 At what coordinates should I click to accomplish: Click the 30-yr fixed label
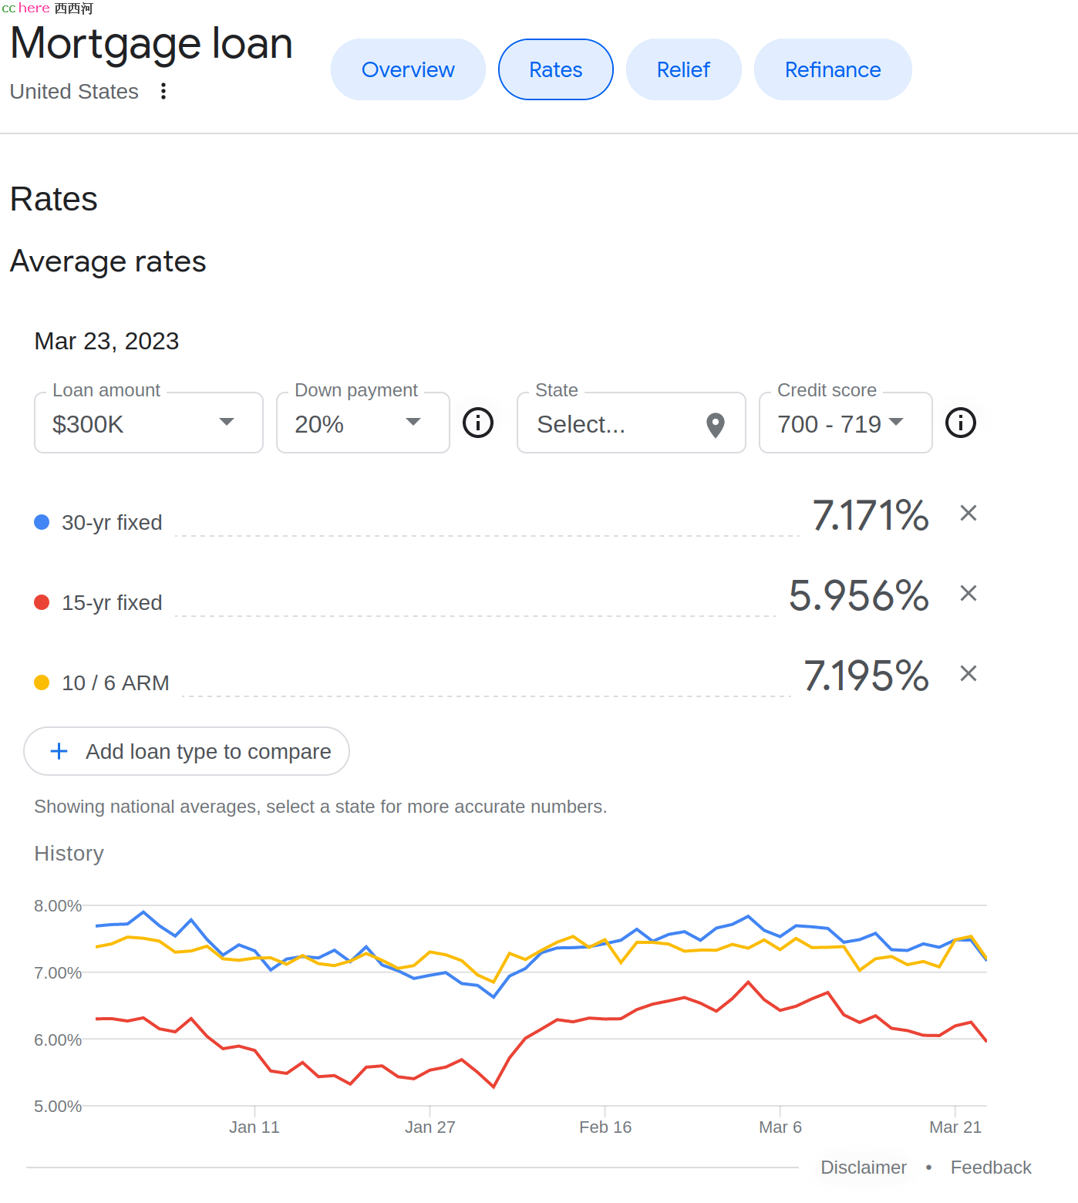tap(112, 523)
